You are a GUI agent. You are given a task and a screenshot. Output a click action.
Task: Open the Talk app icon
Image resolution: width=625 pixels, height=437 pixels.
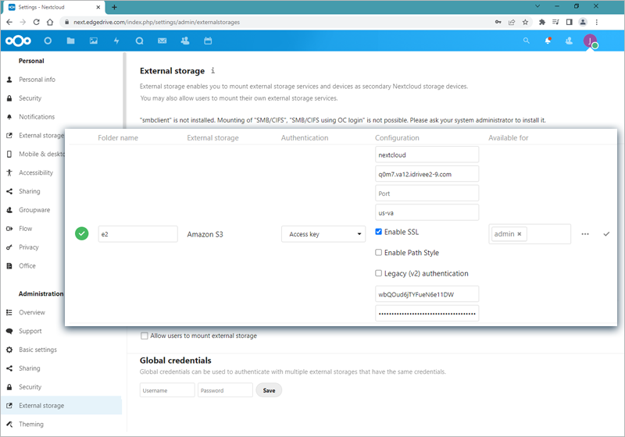(x=139, y=41)
